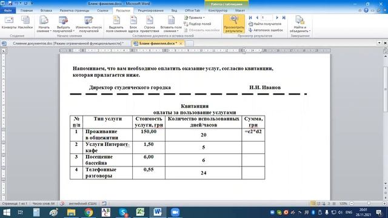The image size is (388, 218).
Task: Close the Бланк-фамилия.docx document tab
Action: [x=181, y=43]
